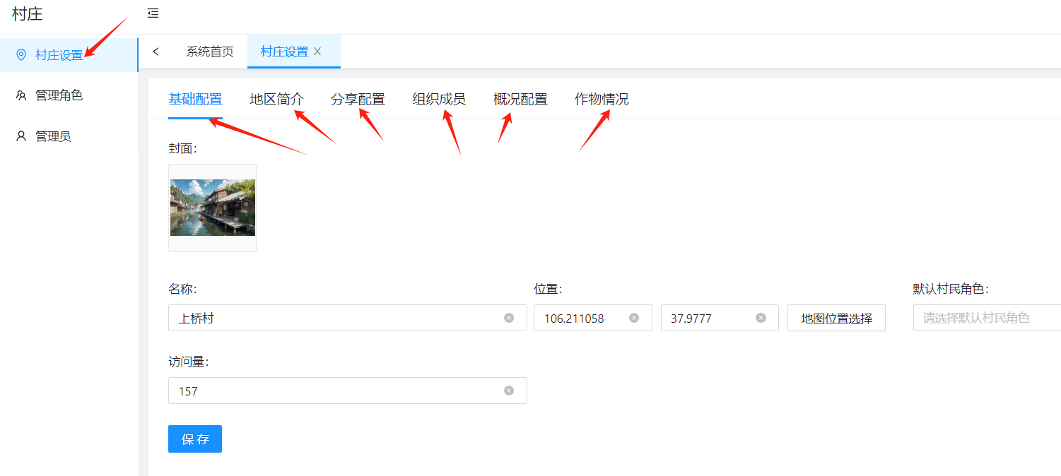1061x476 pixels.
Task: Switch to the 地区简介 tab
Action: (x=276, y=100)
